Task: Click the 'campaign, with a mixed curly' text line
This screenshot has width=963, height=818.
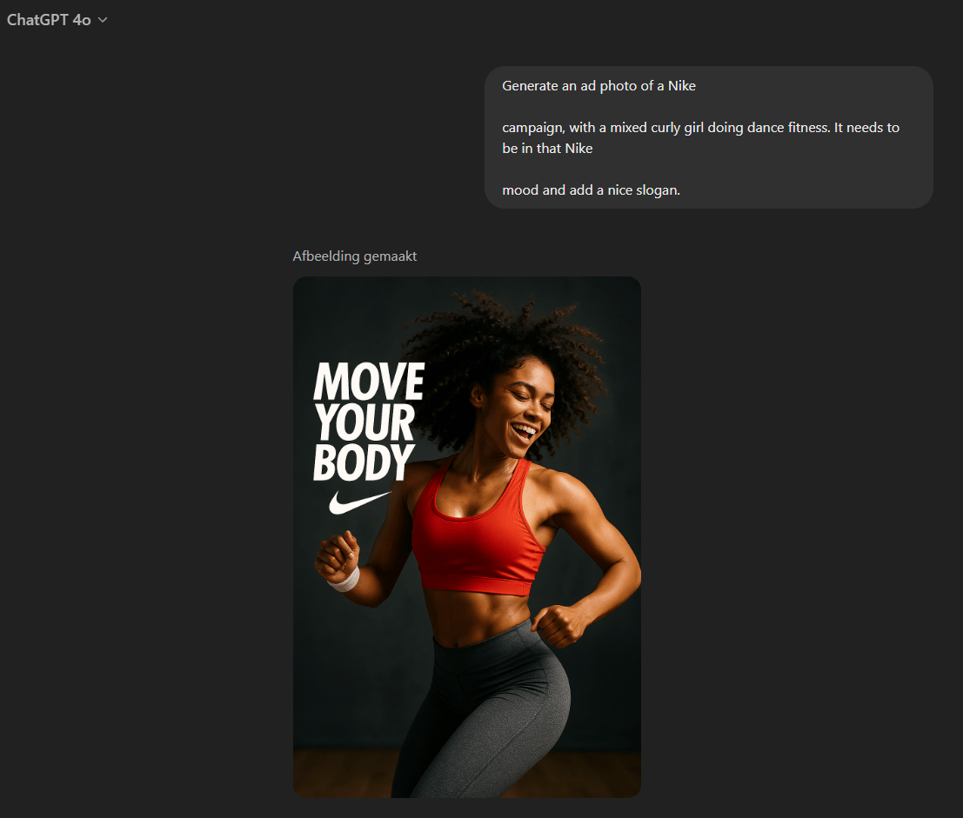Action: [x=700, y=127]
